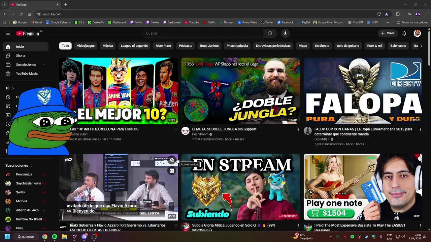The height and width of the screenshot is (242, 431).
Task: Open the El META de DOBLE JUNGLA title
Action: (x=224, y=129)
